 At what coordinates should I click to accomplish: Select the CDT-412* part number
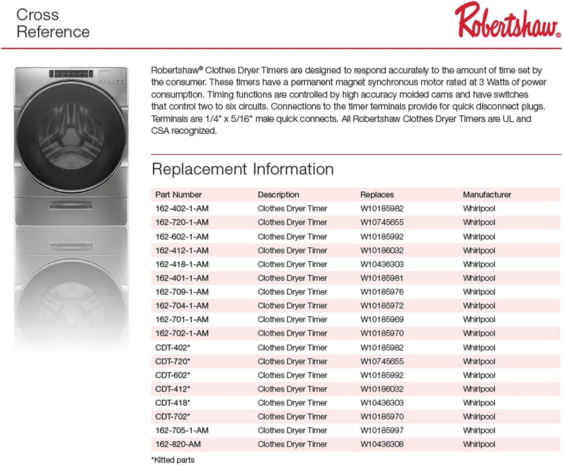(x=173, y=389)
